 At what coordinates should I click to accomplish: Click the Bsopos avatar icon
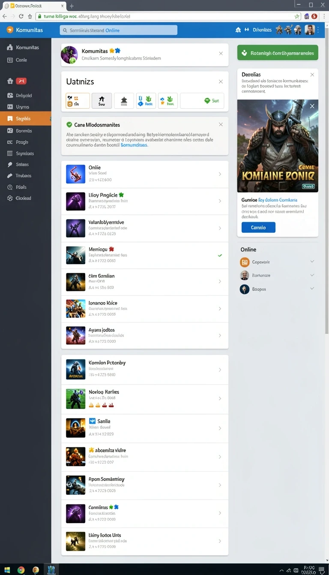click(x=245, y=289)
